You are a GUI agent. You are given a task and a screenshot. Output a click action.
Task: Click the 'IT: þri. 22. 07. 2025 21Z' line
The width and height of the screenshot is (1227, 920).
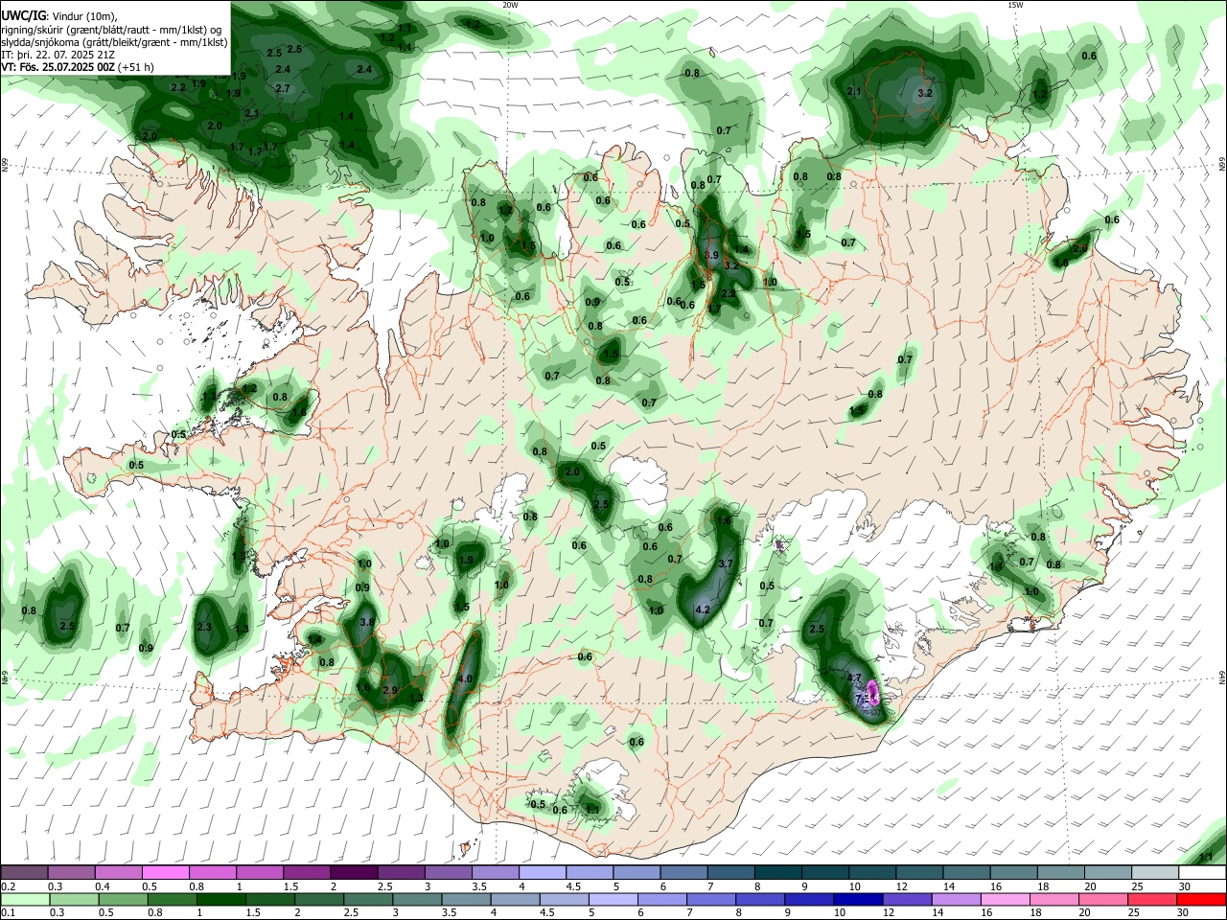pyautogui.click(x=58, y=55)
